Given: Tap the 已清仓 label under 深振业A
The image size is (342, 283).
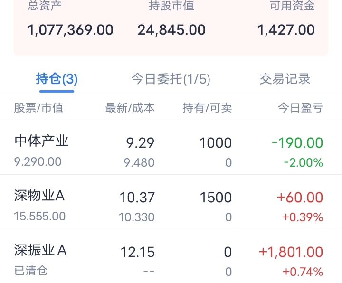Looking at the screenshot, I should (31, 271).
